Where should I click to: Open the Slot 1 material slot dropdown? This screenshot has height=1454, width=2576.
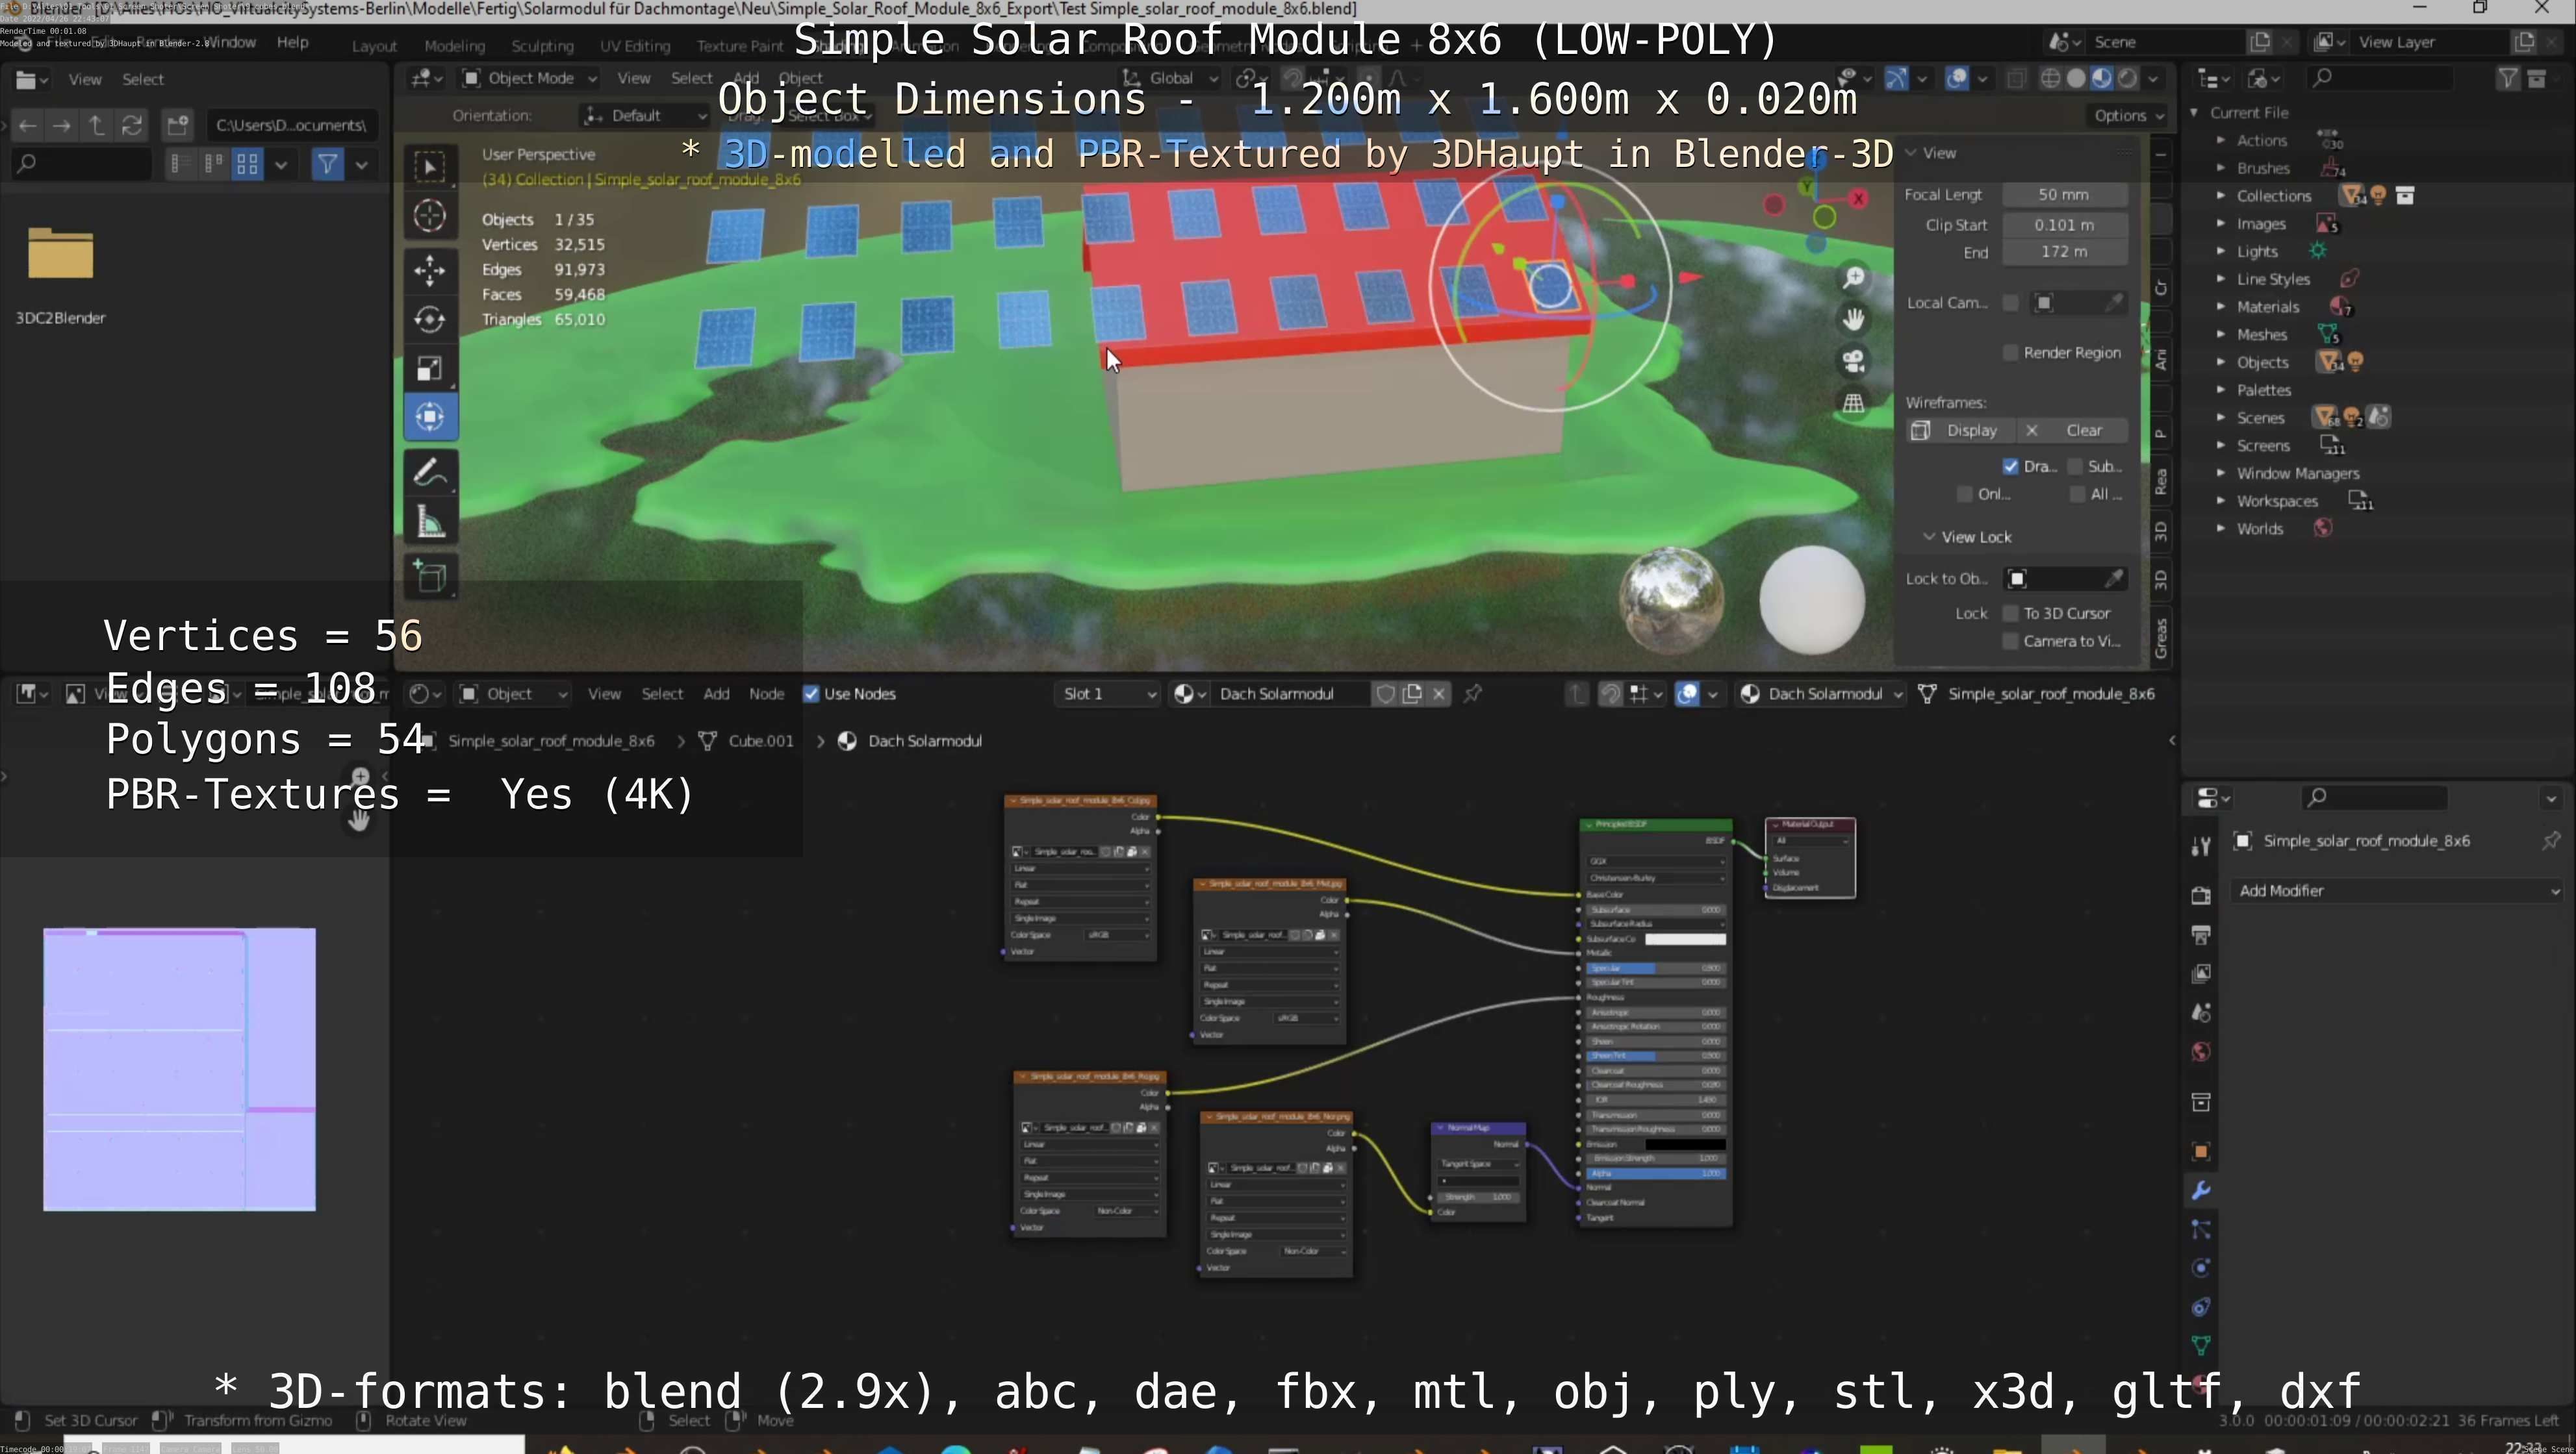click(x=1108, y=694)
